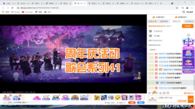
Task: Open the blue 背包 backpack button
Action: 141,103
